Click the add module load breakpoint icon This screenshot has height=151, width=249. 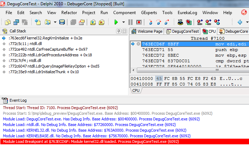[217, 22]
